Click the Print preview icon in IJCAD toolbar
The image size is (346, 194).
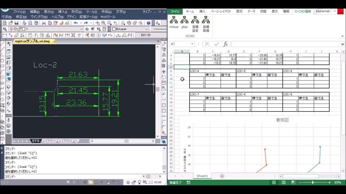30,23
